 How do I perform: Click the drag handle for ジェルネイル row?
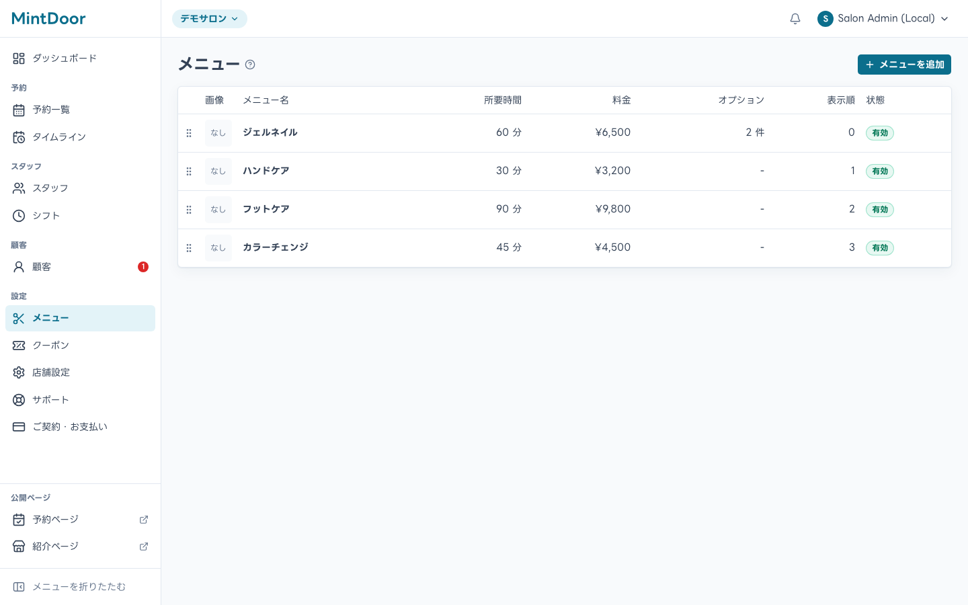[x=189, y=133]
